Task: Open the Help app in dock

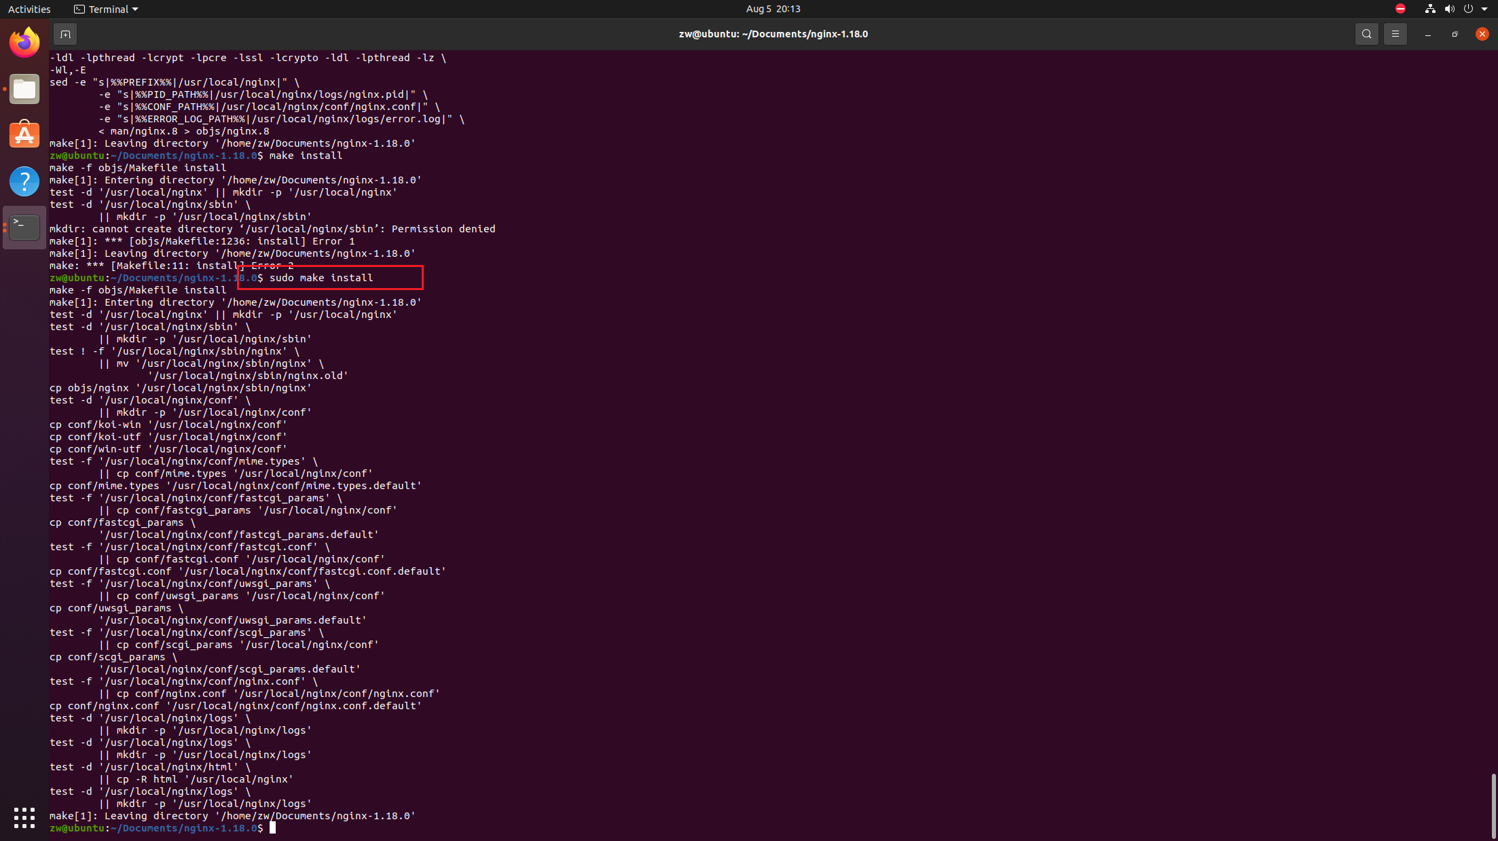Action: pyautogui.click(x=24, y=181)
